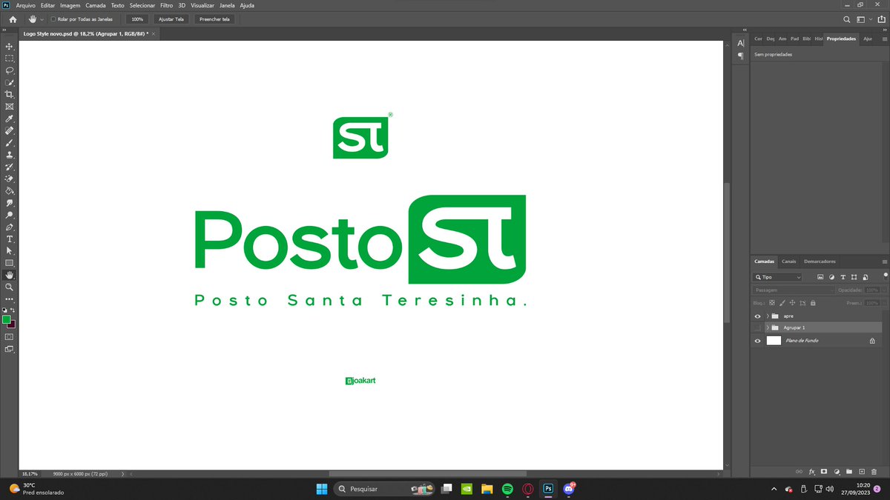890x500 pixels.
Task: Toggle smart object layer filter
Action: (865, 277)
